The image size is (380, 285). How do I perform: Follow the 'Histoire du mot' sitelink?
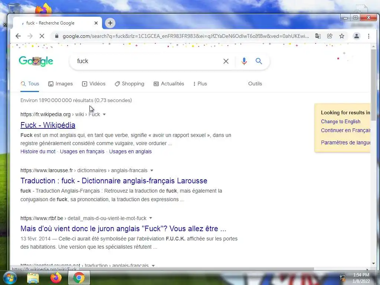38,151
